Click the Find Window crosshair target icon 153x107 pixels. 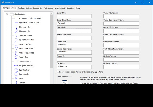(x=65, y=82)
